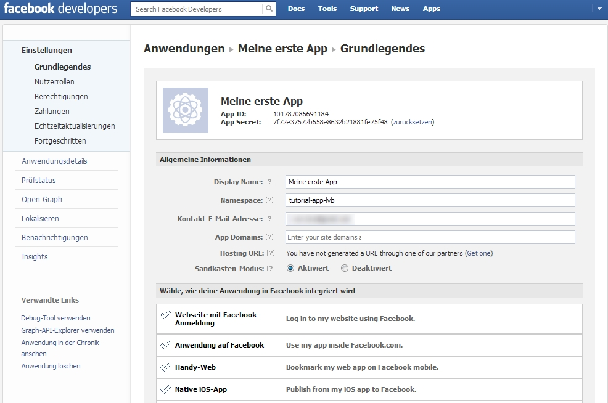Viewport: 608px width, 403px height.
Task: Open Zahlungen settings
Action: click(52, 111)
